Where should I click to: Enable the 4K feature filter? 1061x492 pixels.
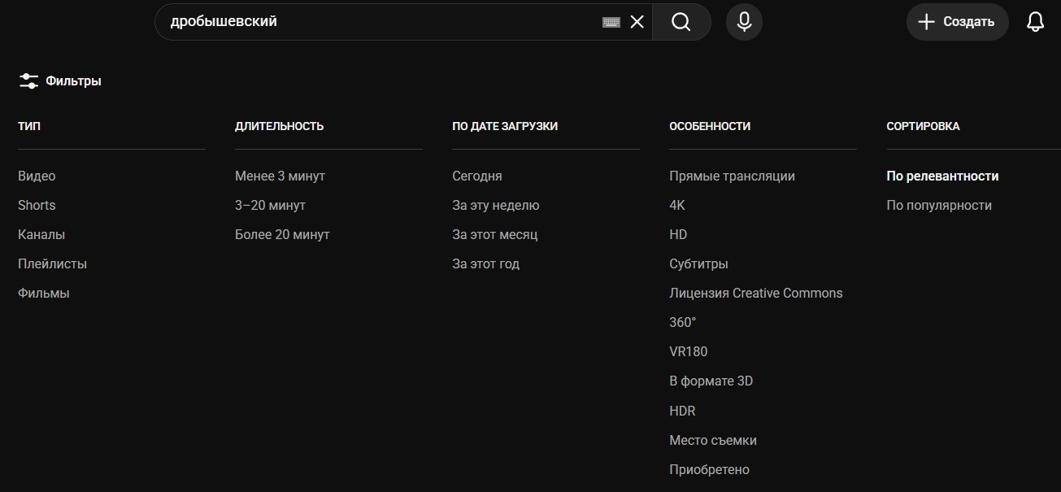(x=677, y=205)
